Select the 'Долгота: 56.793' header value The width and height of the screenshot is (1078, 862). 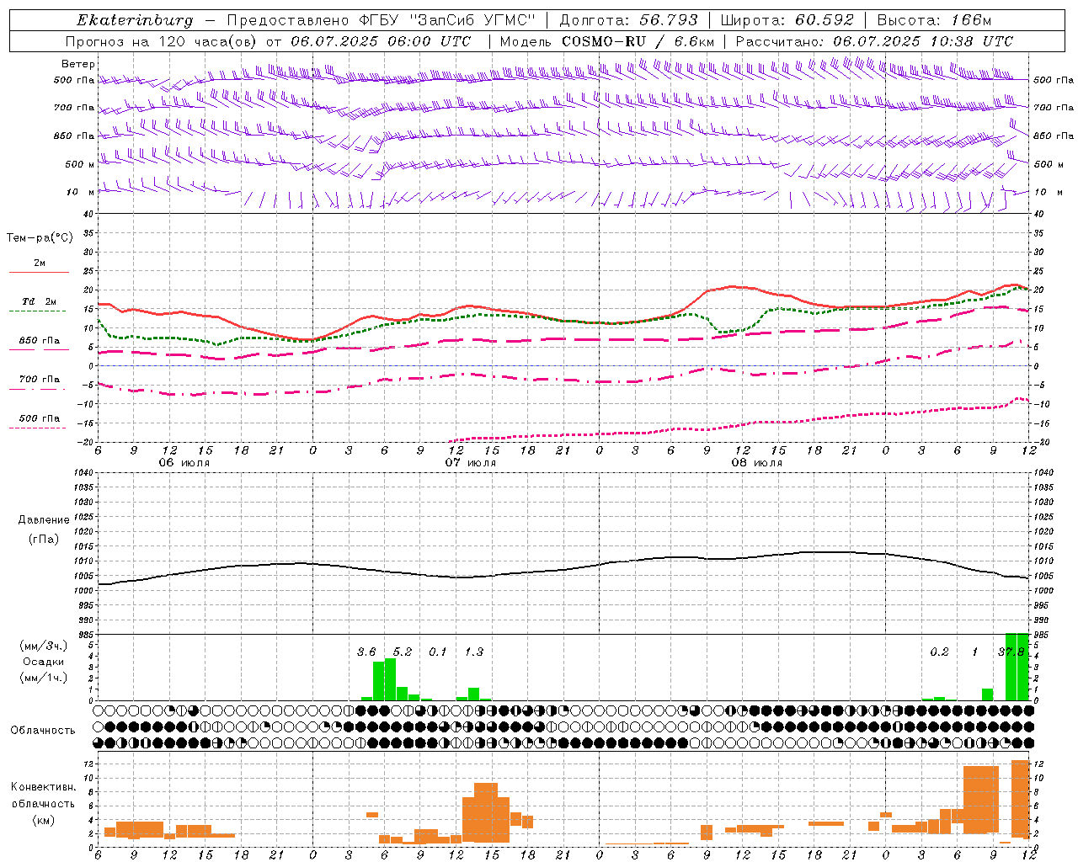pyautogui.click(x=628, y=20)
